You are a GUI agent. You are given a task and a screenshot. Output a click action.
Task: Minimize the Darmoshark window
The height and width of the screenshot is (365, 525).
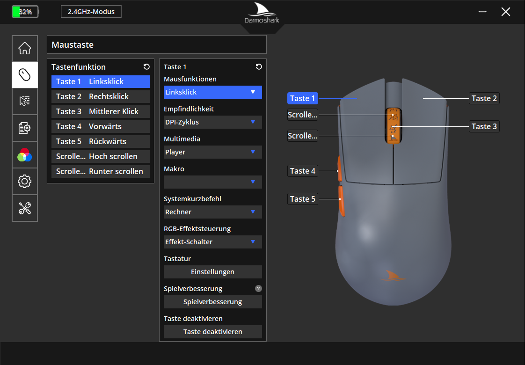coord(482,12)
